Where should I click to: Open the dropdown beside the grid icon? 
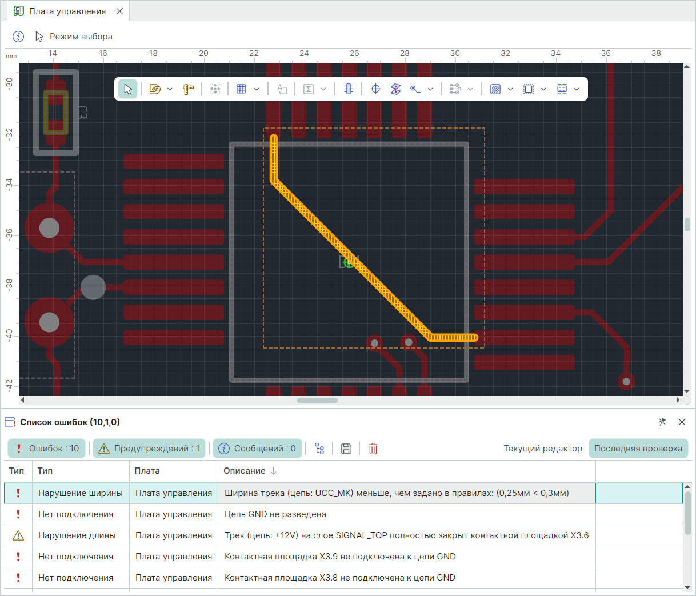click(257, 89)
